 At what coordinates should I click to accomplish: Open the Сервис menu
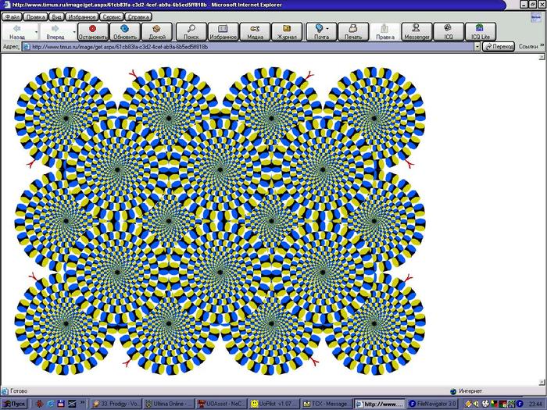pyautogui.click(x=112, y=16)
